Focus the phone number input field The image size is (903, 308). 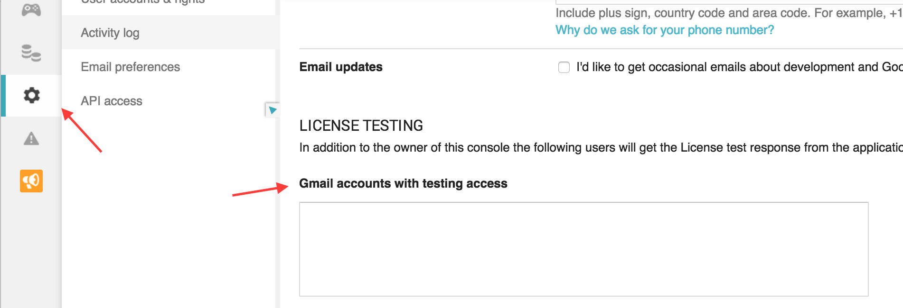(x=729, y=2)
